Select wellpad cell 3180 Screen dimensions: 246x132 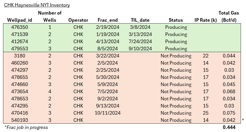pyautogui.click(x=20, y=56)
